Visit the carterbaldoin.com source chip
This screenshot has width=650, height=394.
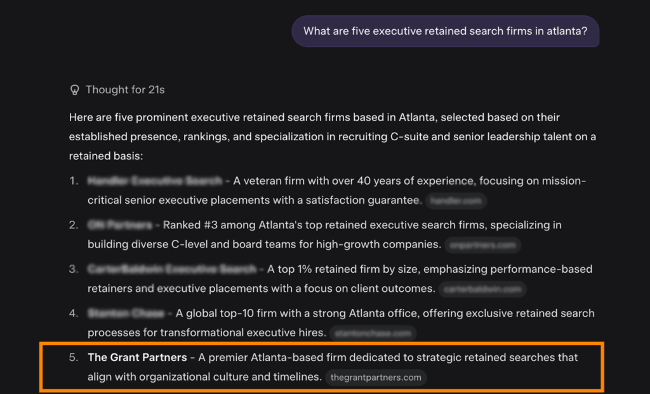point(483,289)
